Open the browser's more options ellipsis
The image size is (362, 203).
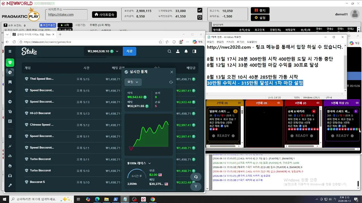pyautogui.click(x=187, y=42)
